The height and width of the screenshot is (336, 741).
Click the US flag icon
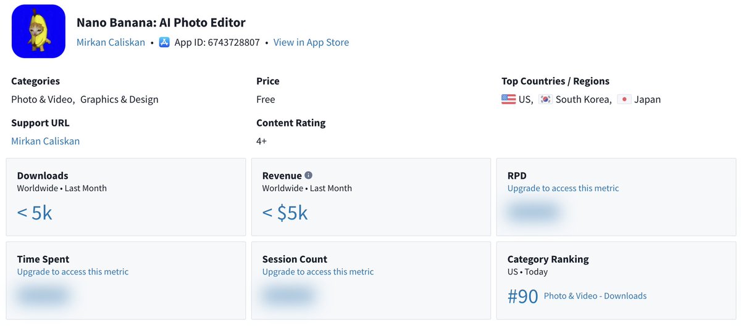pos(508,99)
